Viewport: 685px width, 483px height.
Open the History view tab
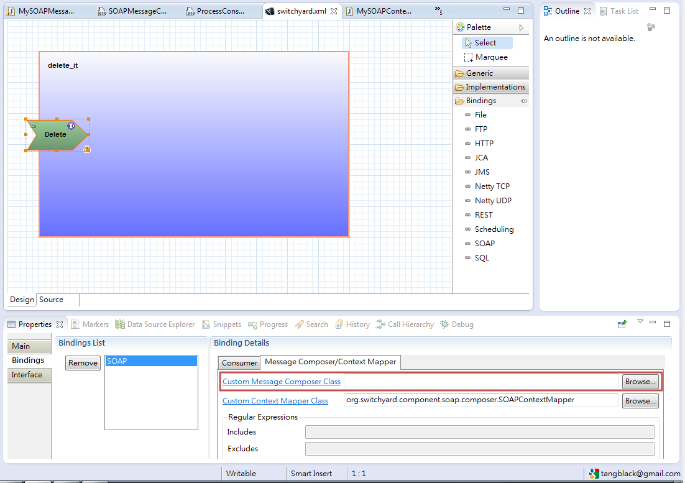pos(352,324)
